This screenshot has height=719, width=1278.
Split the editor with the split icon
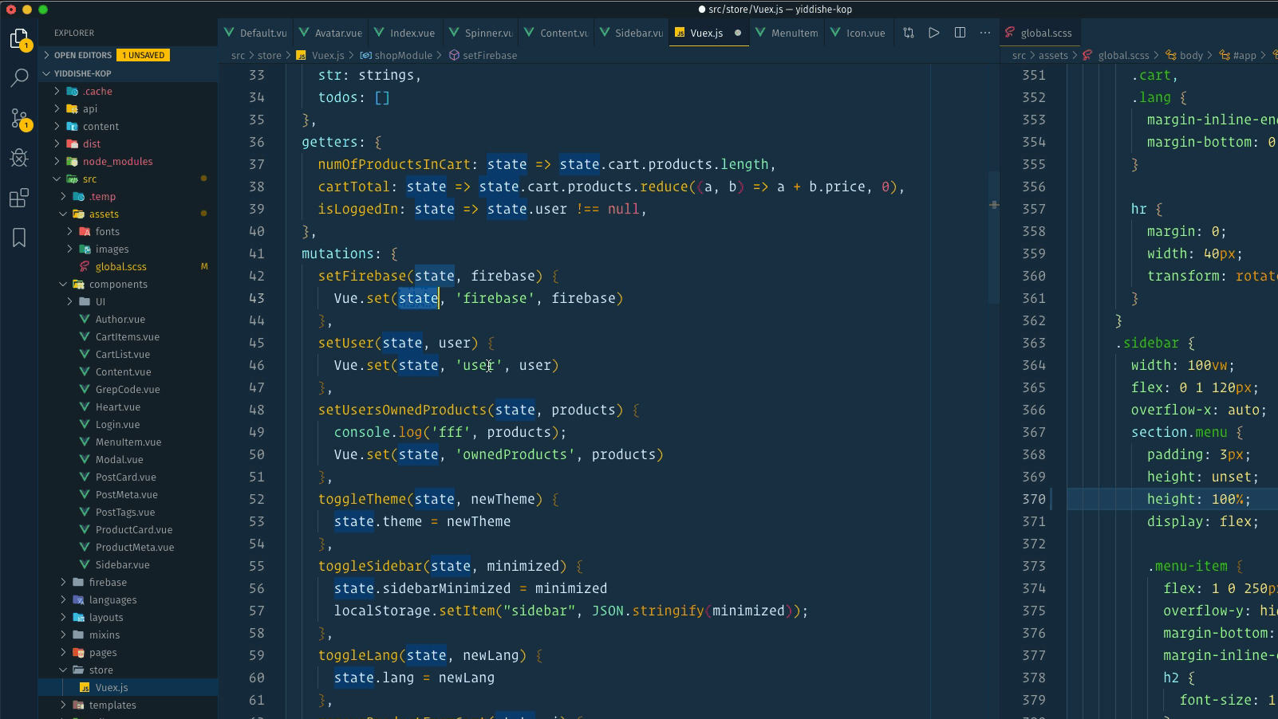pos(959,33)
